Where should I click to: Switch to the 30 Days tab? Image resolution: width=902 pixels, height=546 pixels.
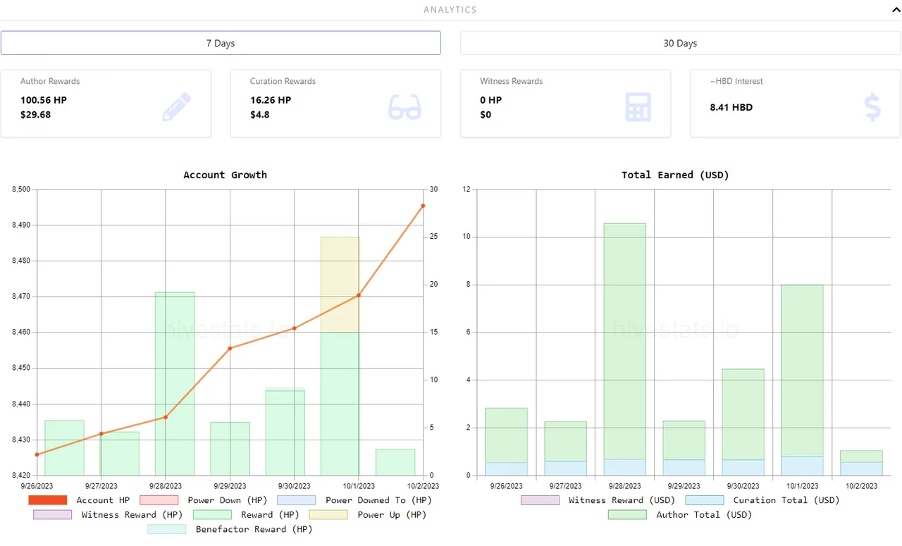pyautogui.click(x=680, y=43)
